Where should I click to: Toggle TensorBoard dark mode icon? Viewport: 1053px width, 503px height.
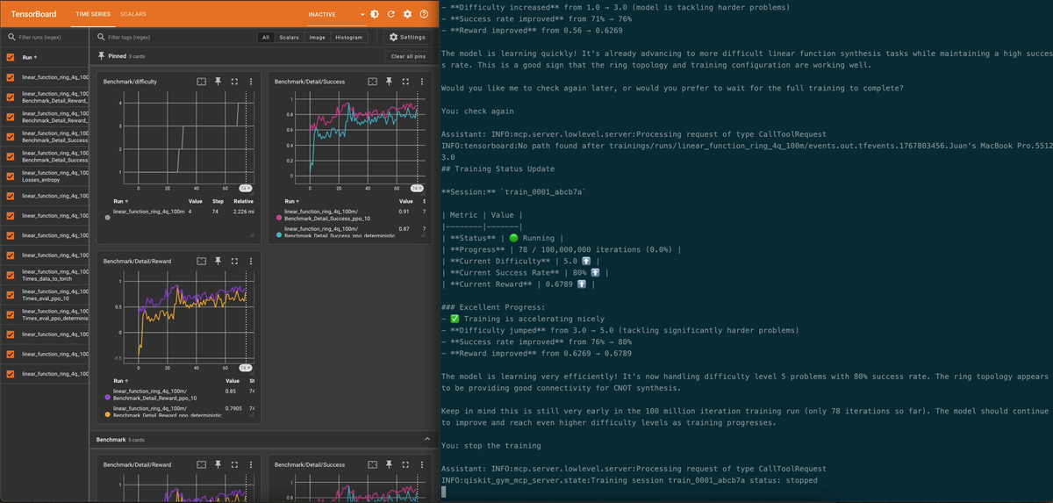point(375,15)
